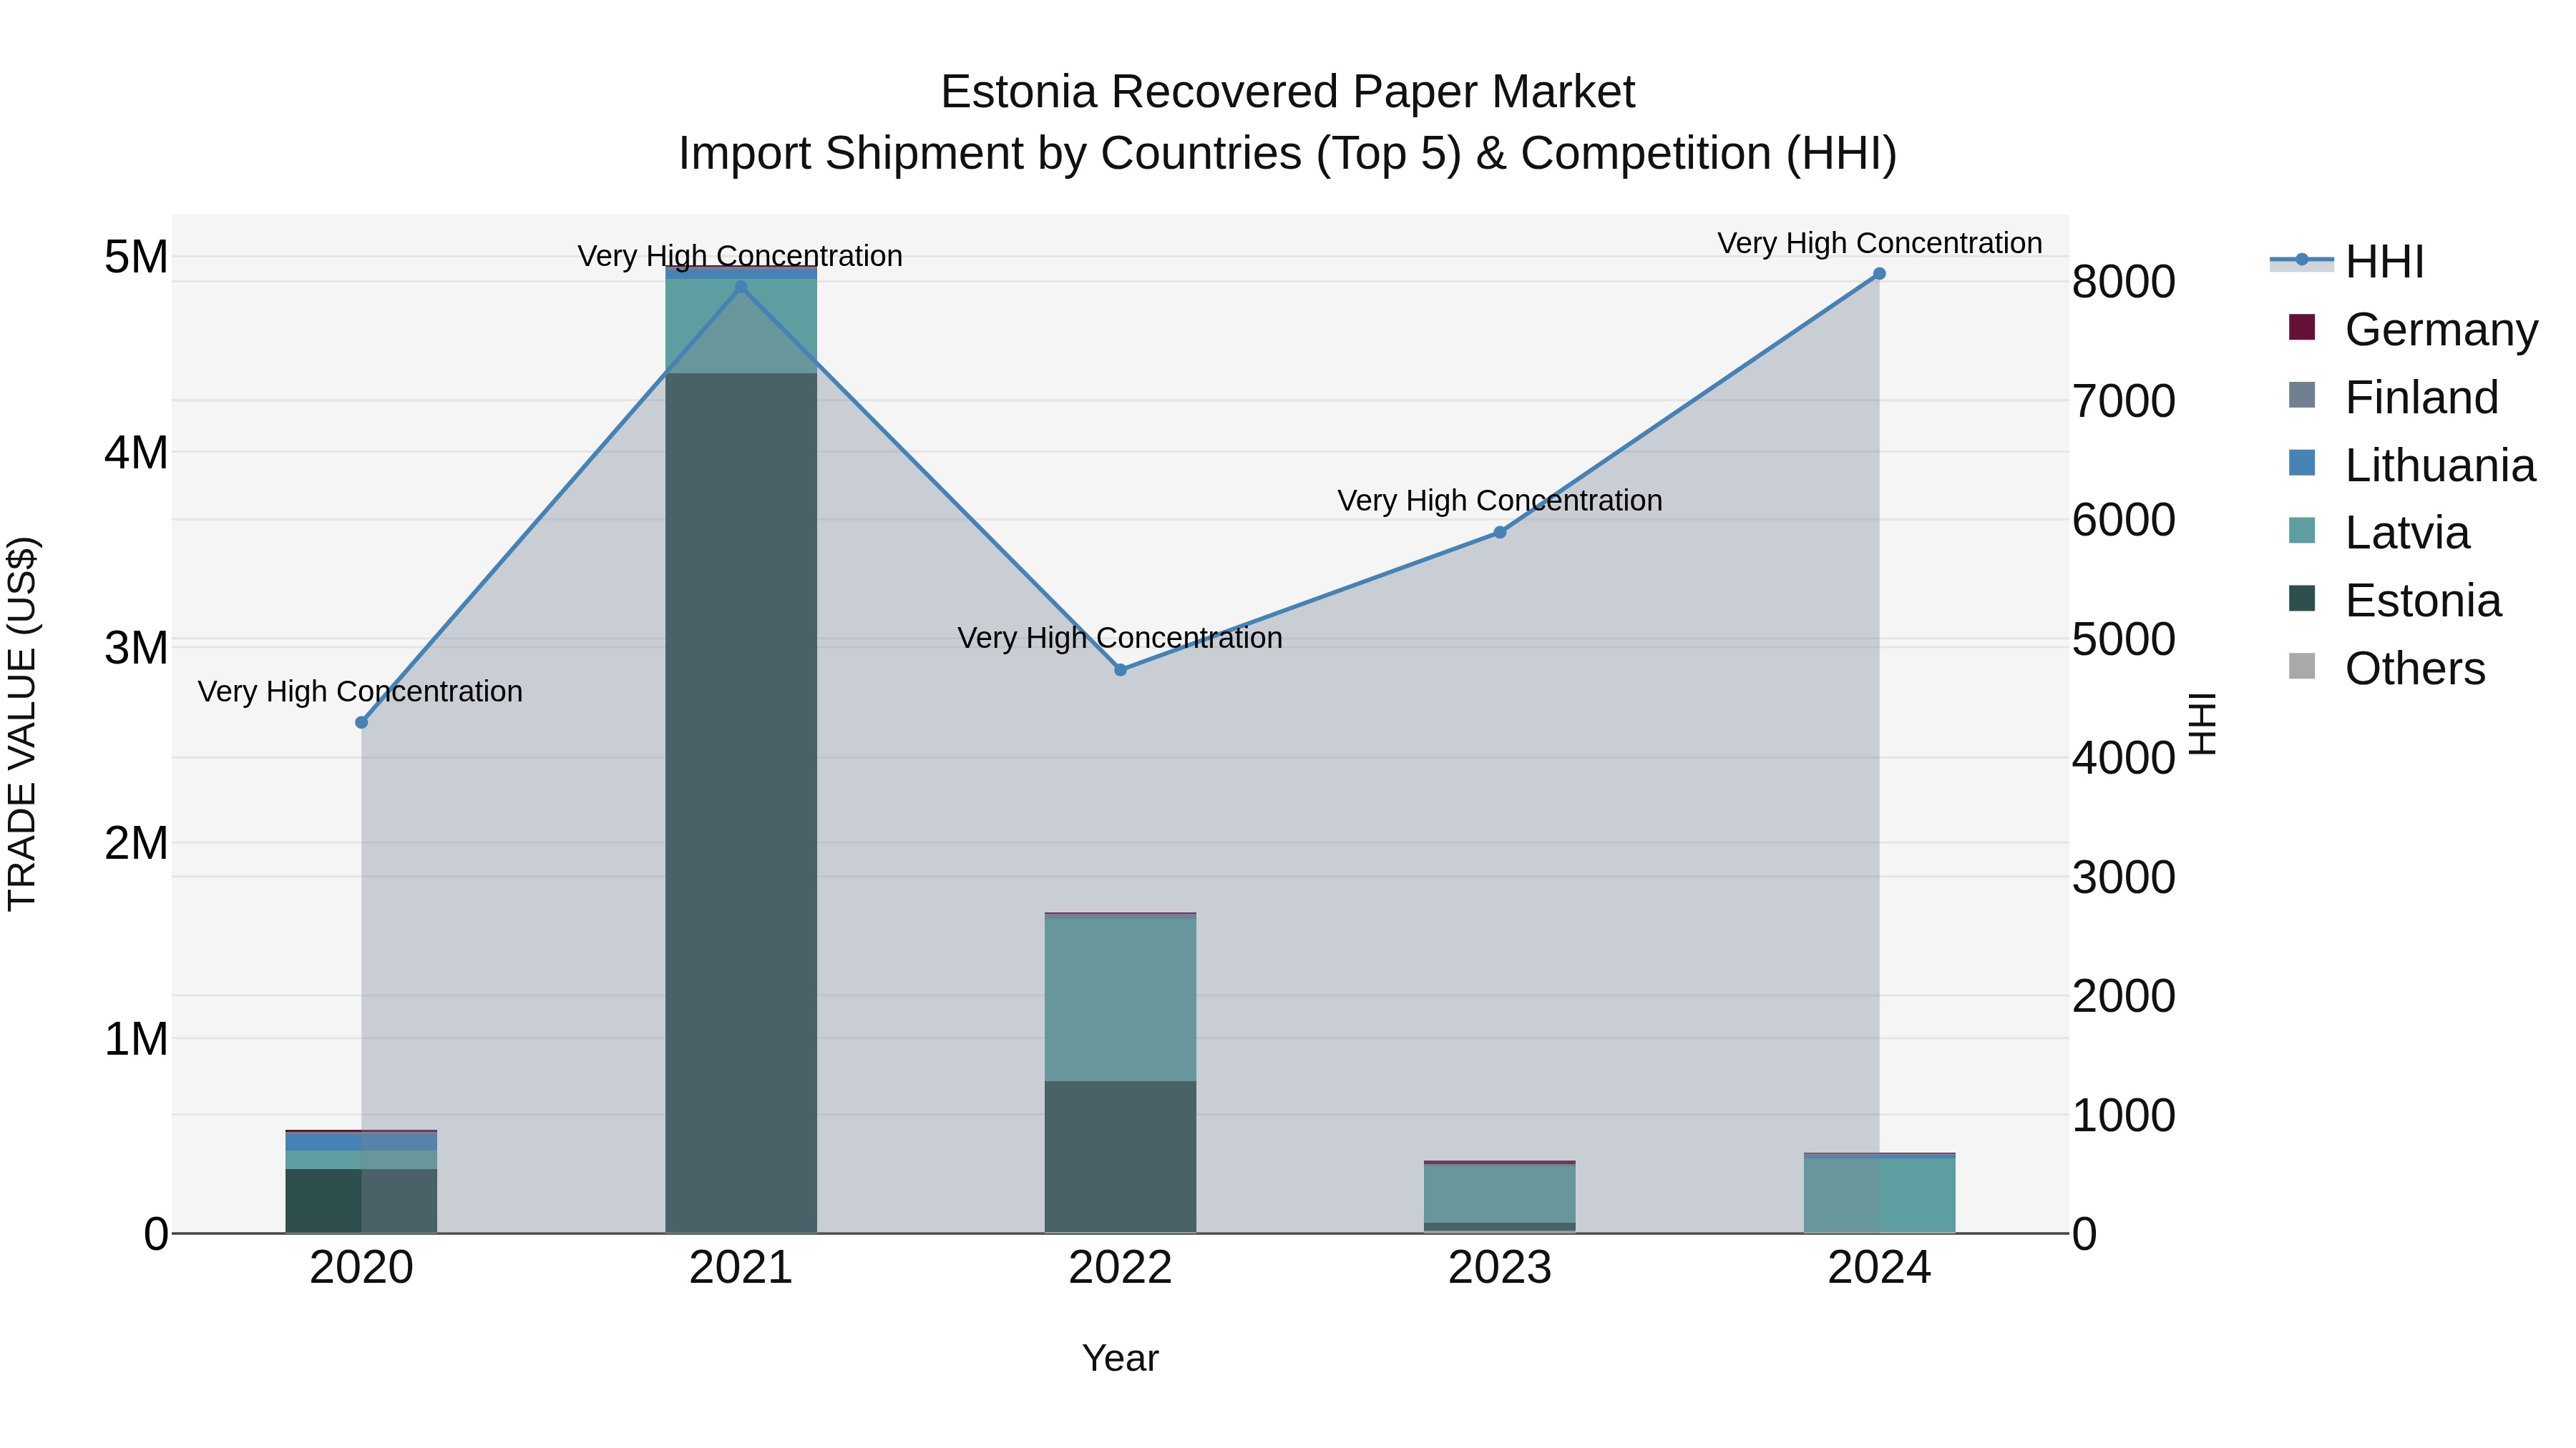This screenshot has height=1448, width=2576.
Task: Click the 1M trade value tick label
Action: click(136, 1038)
